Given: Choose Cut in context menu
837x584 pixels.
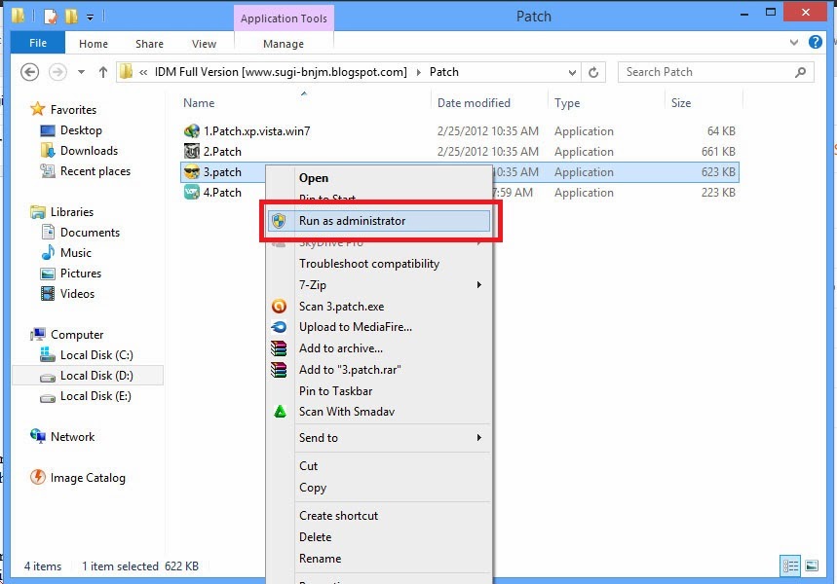Looking at the screenshot, I should (x=378, y=466).
